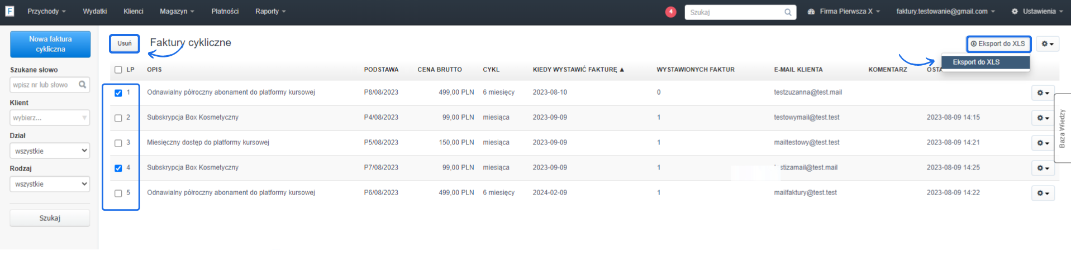Click the Usuń button
The width and height of the screenshot is (1071, 262).
125,43
